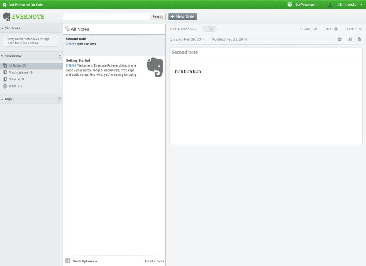Expand View Options menu
The width and height of the screenshot is (366, 266).
point(85,261)
